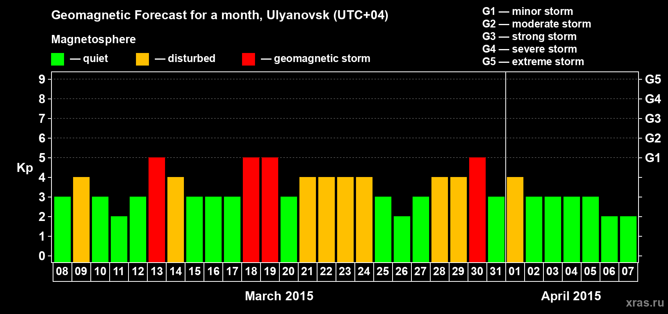Image resolution: width=668 pixels, height=314 pixels.
Task: Click date label 06 in April
Action: click(x=609, y=271)
